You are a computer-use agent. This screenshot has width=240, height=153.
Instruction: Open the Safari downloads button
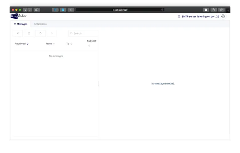pos(206,10)
